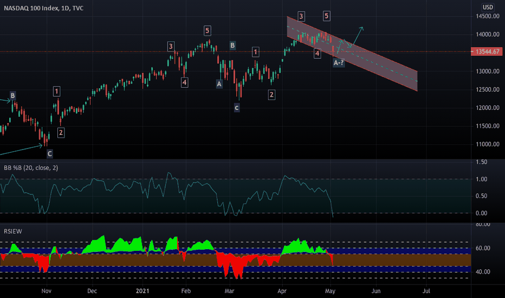
Task: Select wave label 4 below late-April candles
Action: tap(317, 54)
